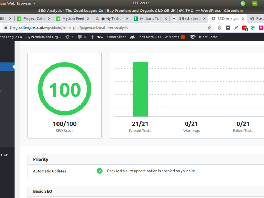Viewport: 264px width, 198px height.
Task: Close the 5 Best altern tab
Action: (204, 19)
